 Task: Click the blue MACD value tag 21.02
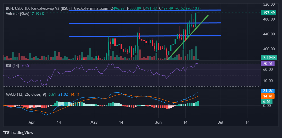[x=267, y=91]
